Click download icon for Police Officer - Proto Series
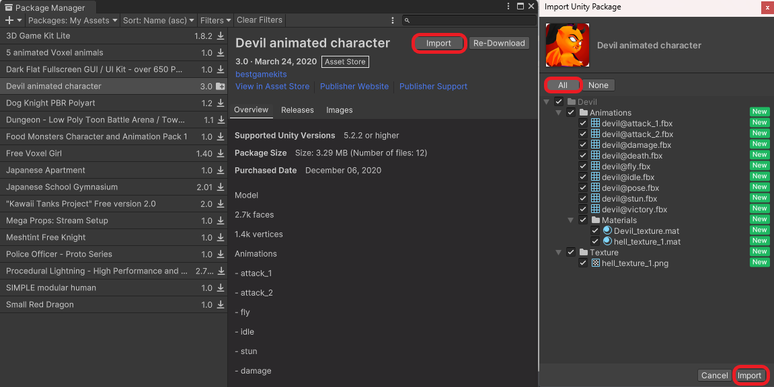Screen dimensions: 774x387 coord(221,254)
